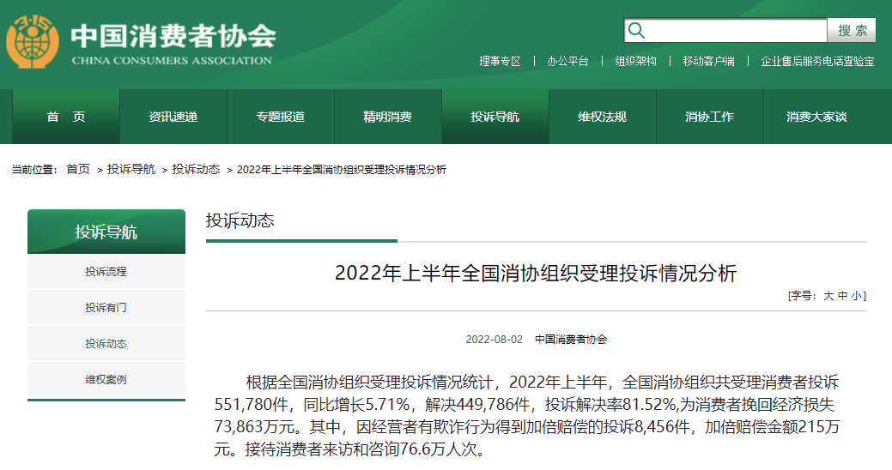Set font size to 大 (large)
Screen dimensions: 892x470
click(828, 296)
